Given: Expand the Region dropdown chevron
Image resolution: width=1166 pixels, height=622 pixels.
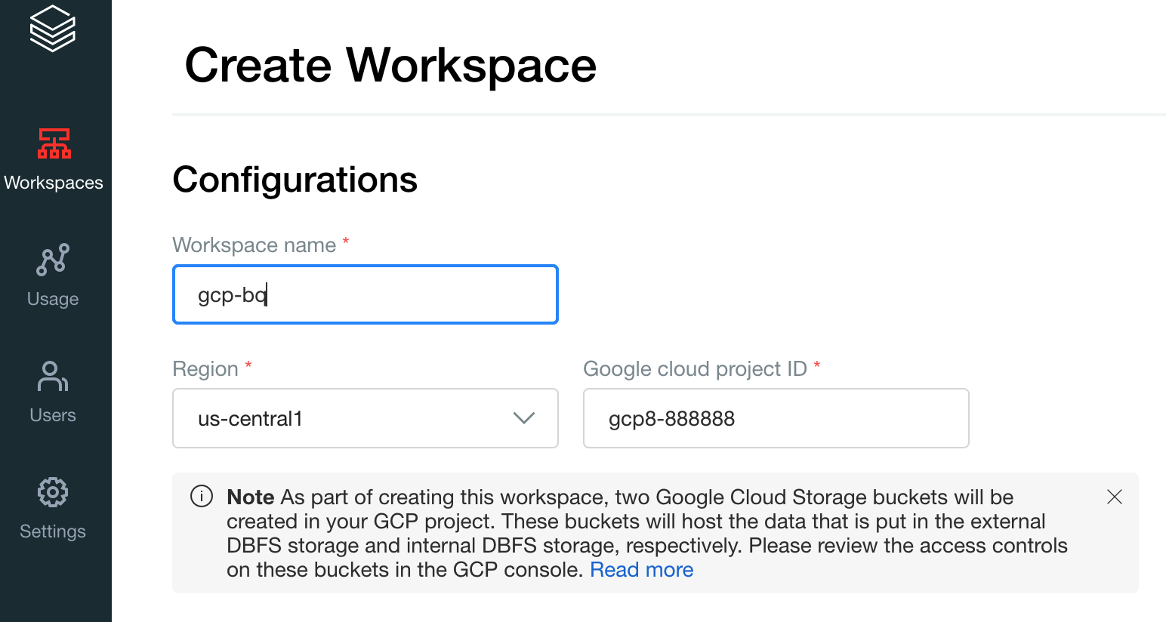Looking at the screenshot, I should click(523, 418).
